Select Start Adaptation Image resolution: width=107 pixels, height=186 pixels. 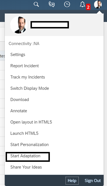[x=25, y=156]
